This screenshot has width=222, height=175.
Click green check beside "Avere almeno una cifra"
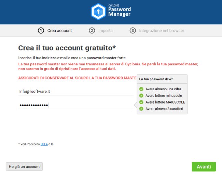click(141, 89)
